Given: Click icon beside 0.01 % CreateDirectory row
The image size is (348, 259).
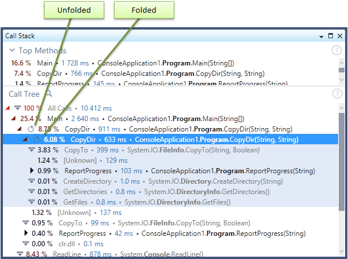Looking at the screenshot, I should click(31, 181).
